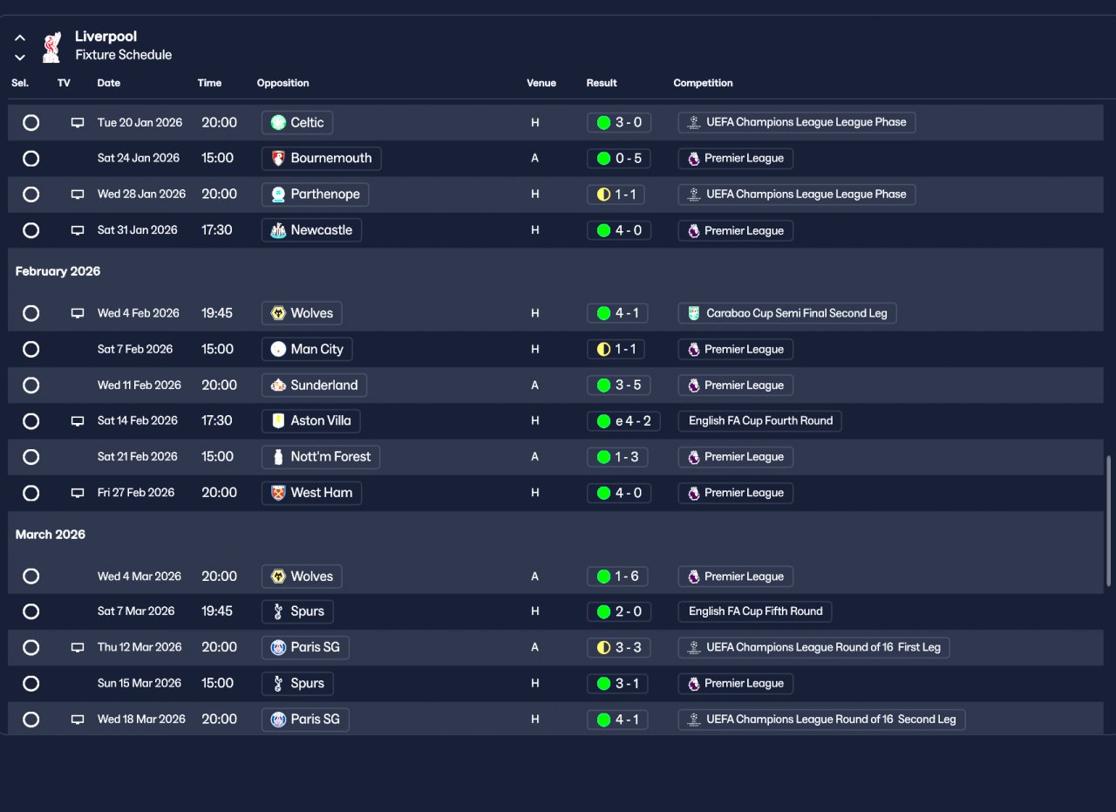Click the Parthenope club badge
This screenshot has width=1116, height=812.
(278, 194)
